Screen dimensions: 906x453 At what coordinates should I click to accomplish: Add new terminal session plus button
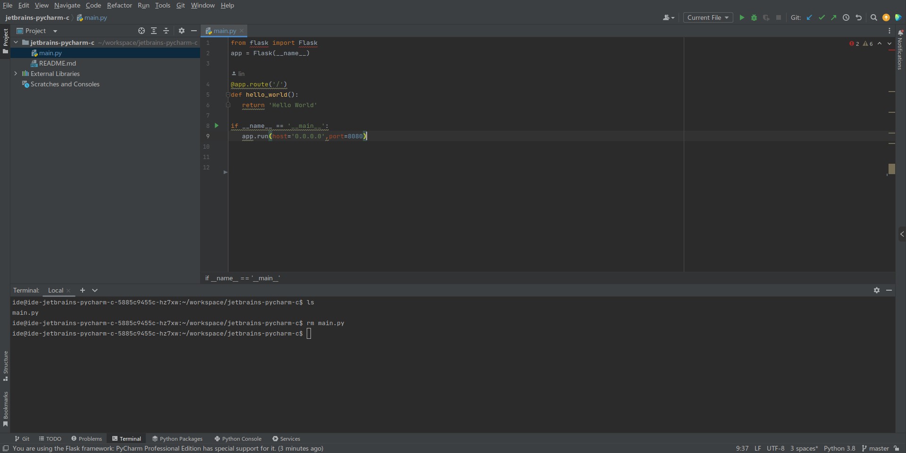click(x=83, y=290)
